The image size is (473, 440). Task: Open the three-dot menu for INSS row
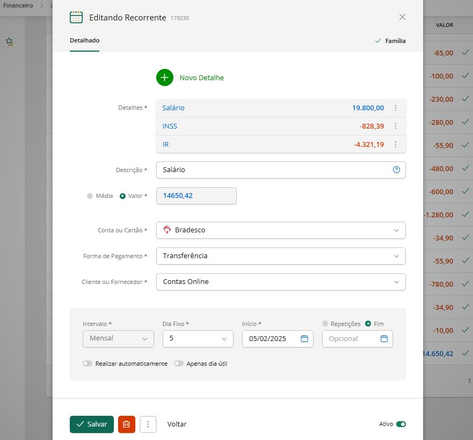point(396,126)
